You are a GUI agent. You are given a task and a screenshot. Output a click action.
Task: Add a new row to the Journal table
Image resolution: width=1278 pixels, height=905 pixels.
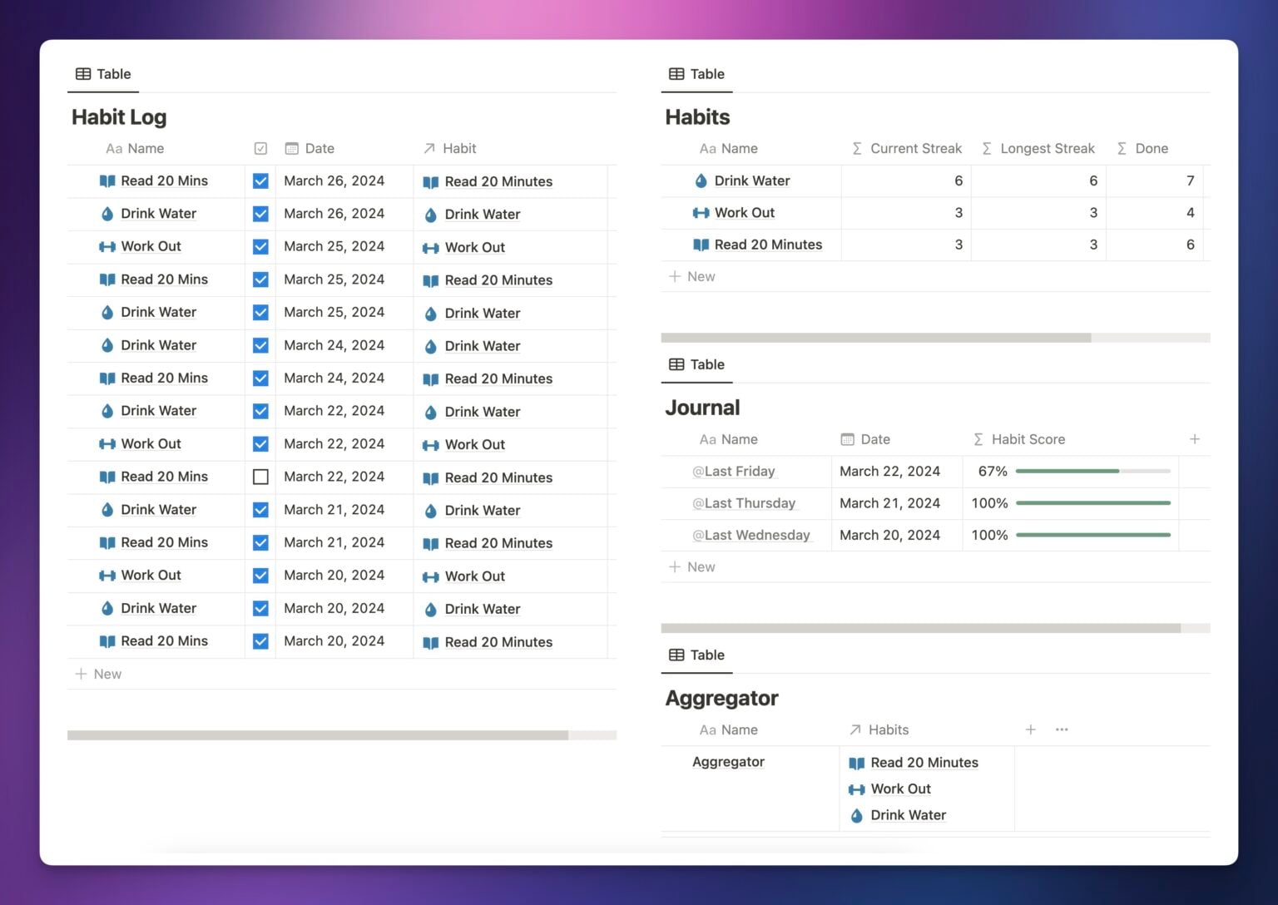click(x=691, y=566)
